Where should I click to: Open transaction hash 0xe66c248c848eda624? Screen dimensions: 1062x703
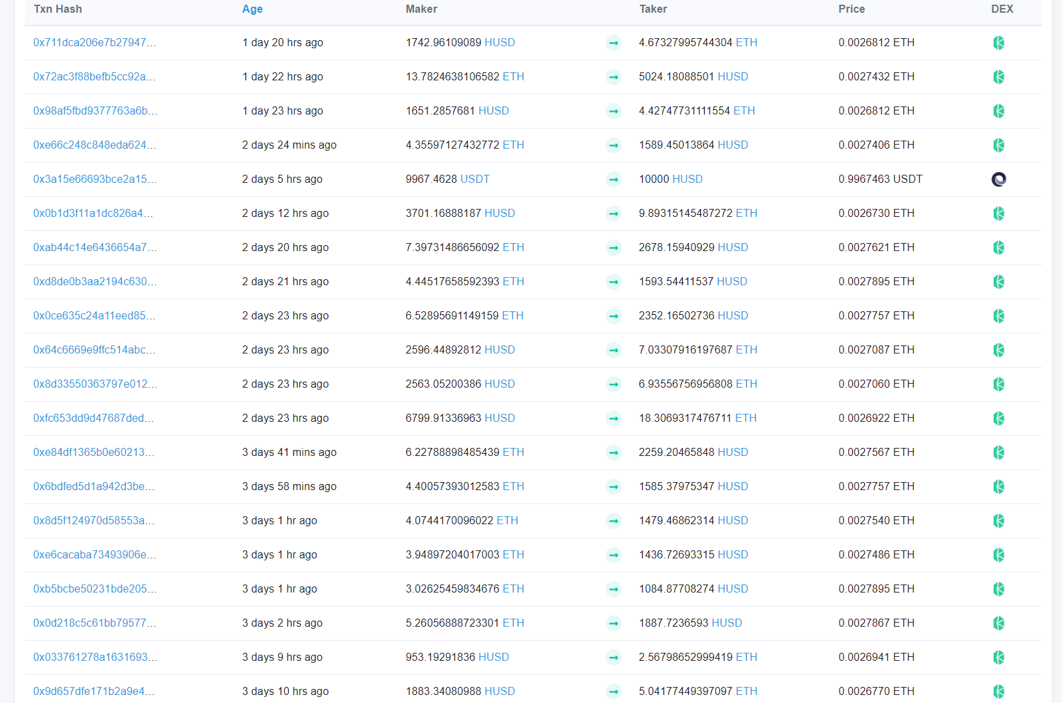click(94, 145)
